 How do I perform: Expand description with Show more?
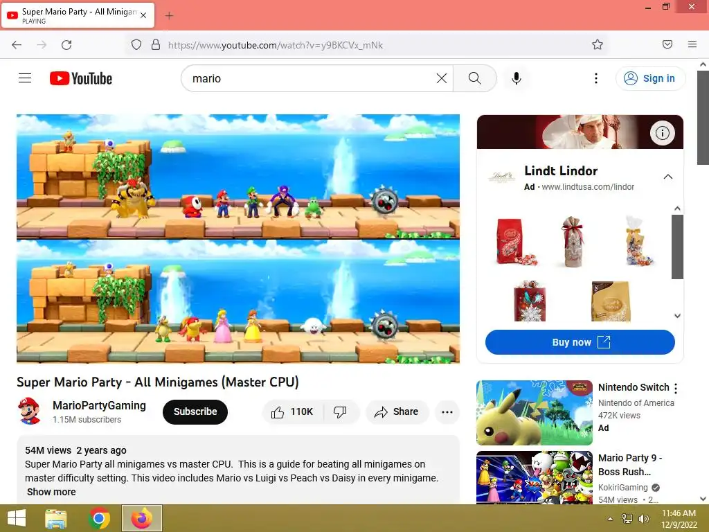(x=51, y=492)
